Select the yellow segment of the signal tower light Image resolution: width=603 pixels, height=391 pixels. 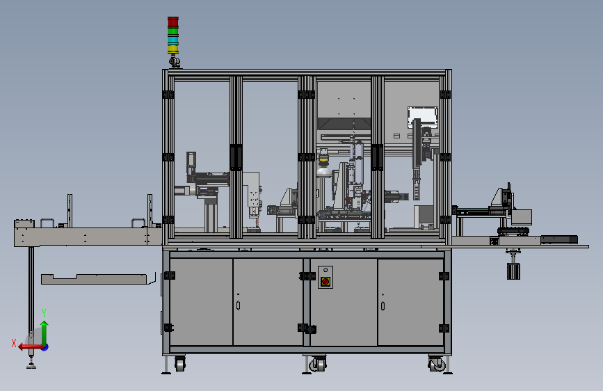(x=173, y=49)
